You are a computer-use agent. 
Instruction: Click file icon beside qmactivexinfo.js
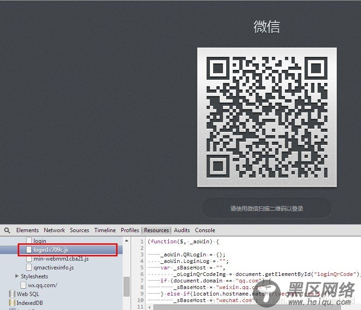click(x=29, y=268)
